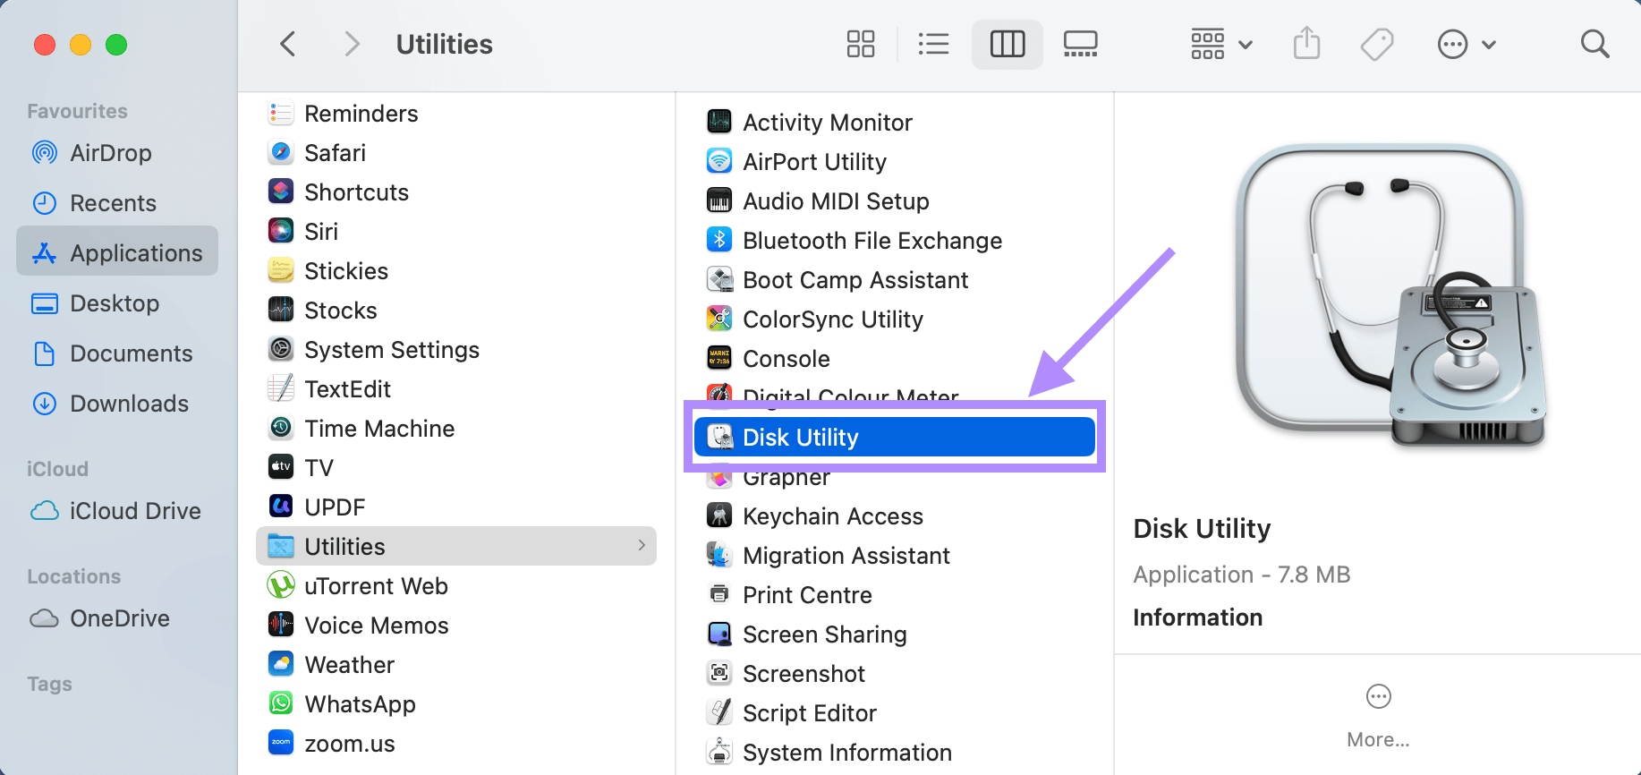This screenshot has height=775, width=1641.
Task: Select the zoom.us icon
Action: [281, 744]
